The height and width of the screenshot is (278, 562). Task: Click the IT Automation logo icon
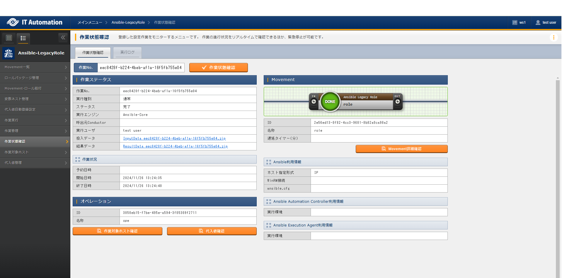point(13,22)
